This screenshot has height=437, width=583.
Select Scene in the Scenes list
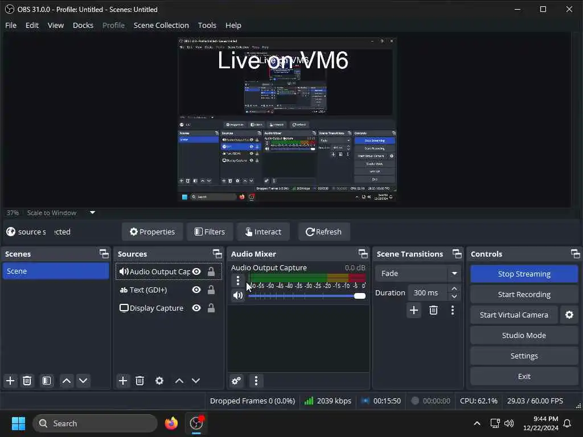[55, 271]
